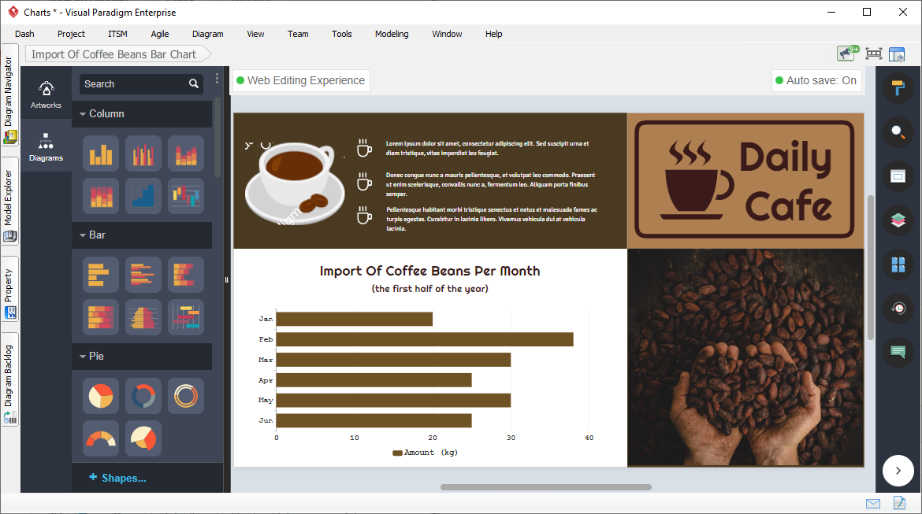Open the zoom magnifier tool on right sidebar
This screenshot has width=922, height=514.
click(898, 132)
